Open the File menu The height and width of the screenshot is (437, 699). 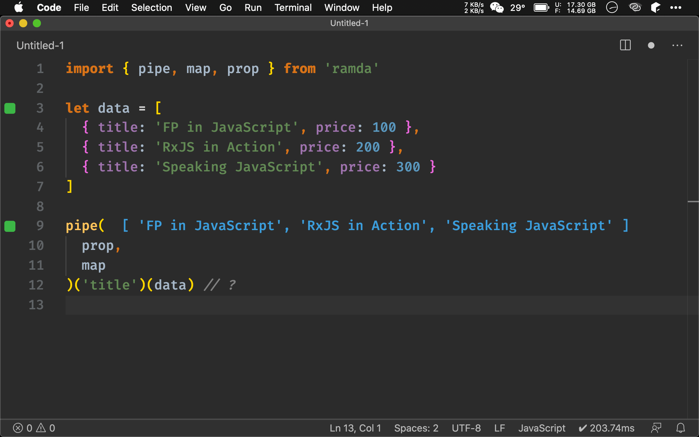[x=81, y=8]
